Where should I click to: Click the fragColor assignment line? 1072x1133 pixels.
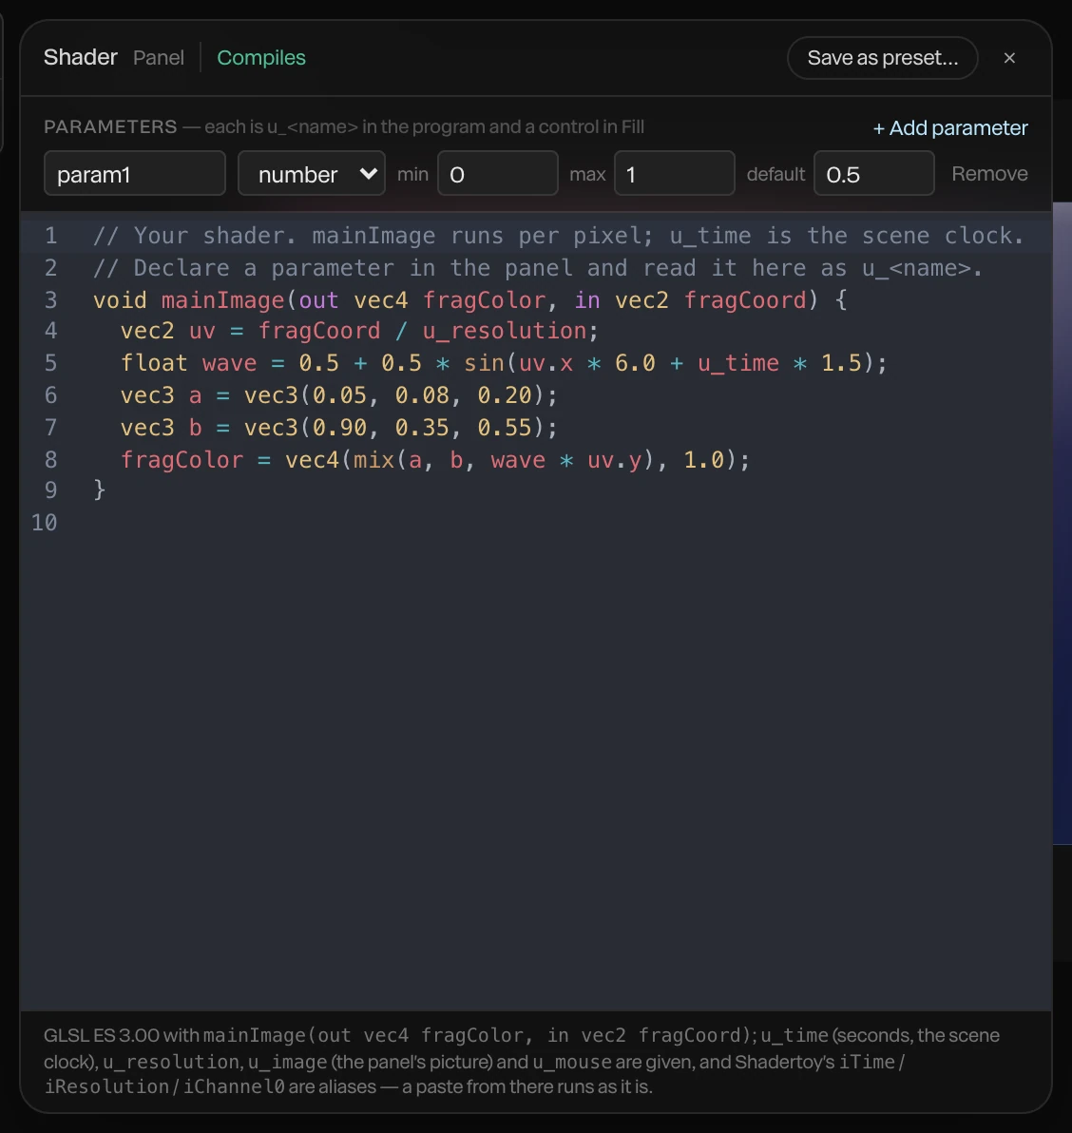pyautogui.click(x=435, y=459)
